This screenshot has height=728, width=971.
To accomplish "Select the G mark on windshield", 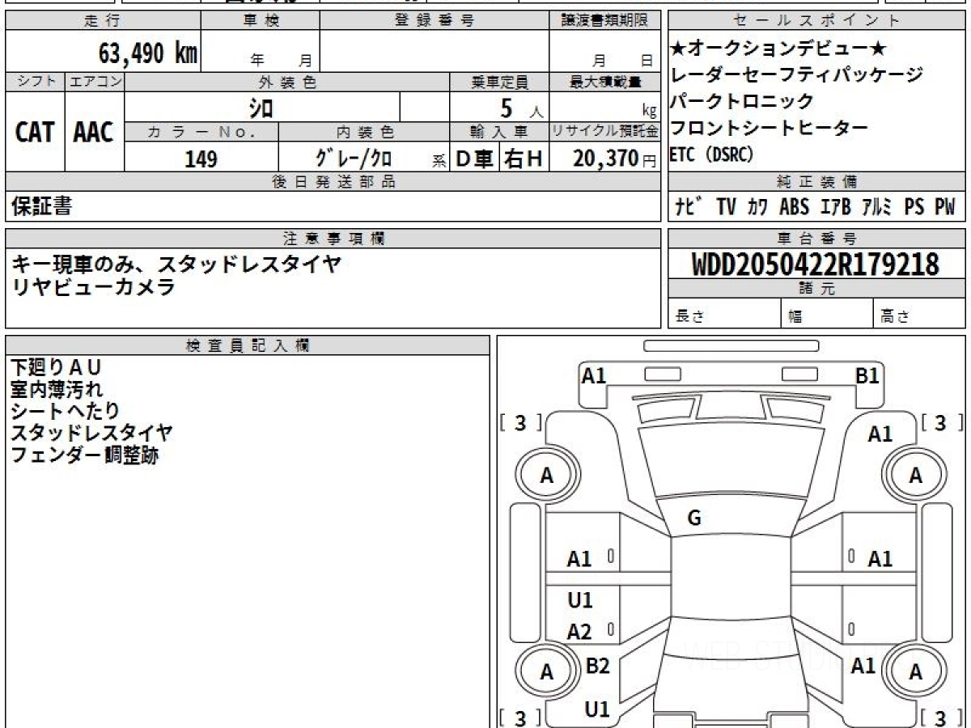I will click(694, 518).
